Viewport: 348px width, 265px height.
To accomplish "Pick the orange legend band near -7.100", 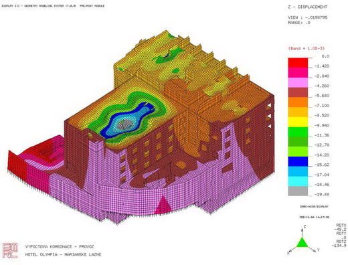I will coord(298,102).
